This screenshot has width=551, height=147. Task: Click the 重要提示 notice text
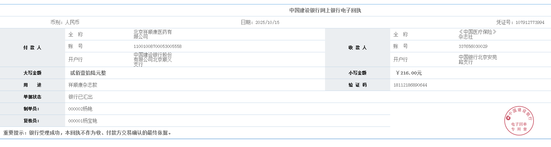pos(87,133)
